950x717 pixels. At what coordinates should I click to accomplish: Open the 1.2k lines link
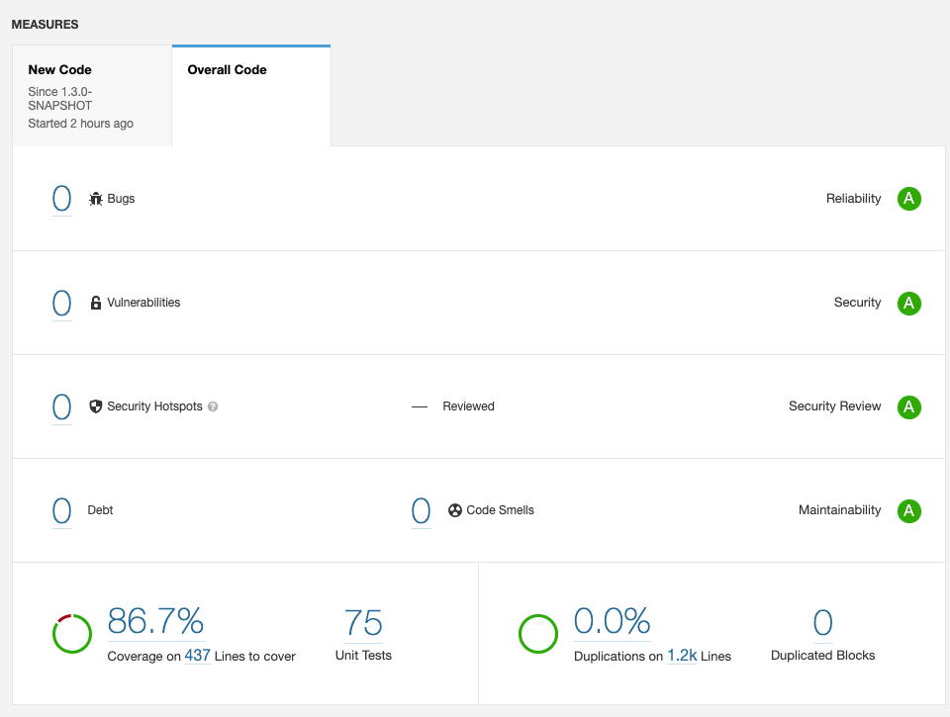click(682, 656)
